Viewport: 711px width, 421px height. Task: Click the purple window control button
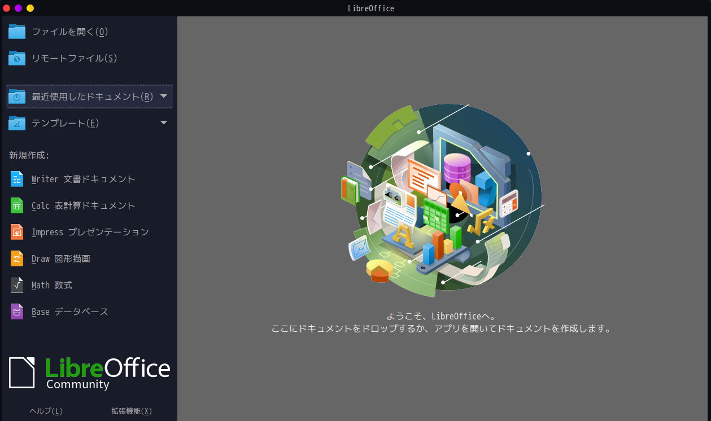click(x=19, y=8)
